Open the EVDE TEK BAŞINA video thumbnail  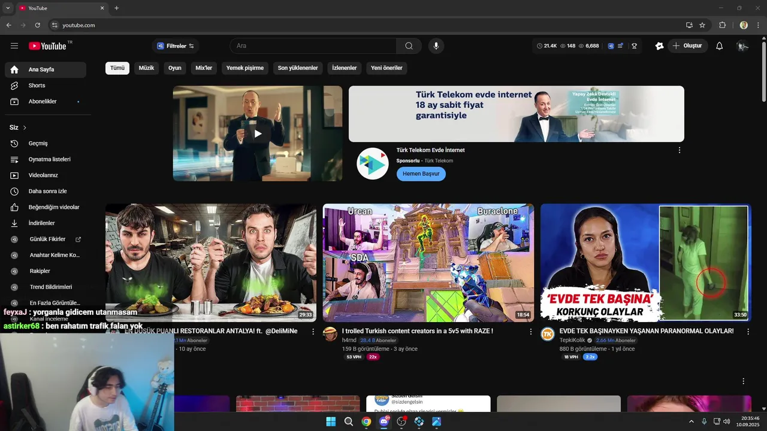[646, 263]
